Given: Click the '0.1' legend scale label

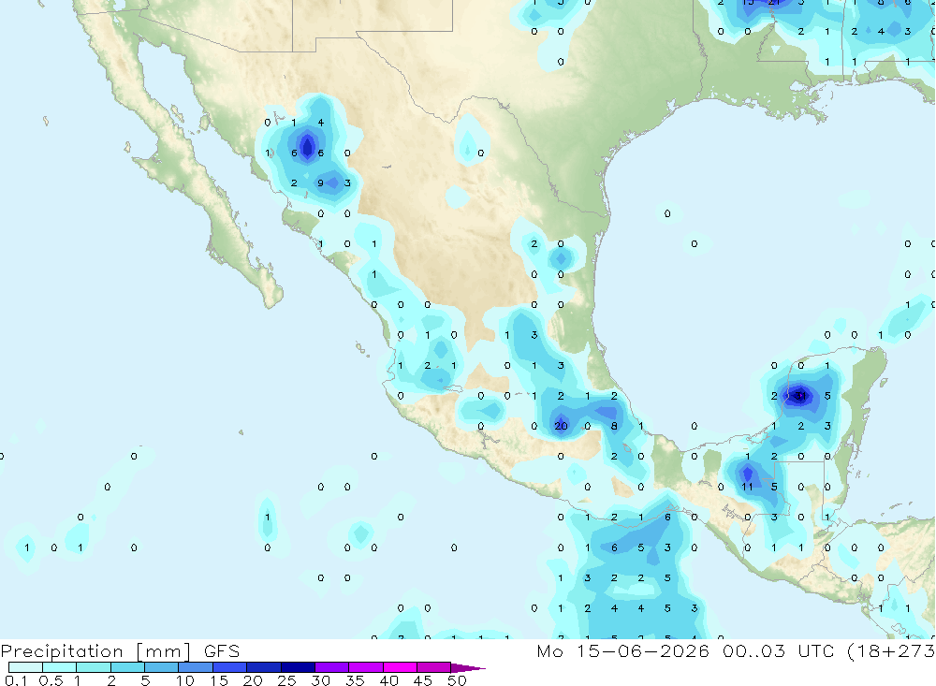Looking at the screenshot, I should coord(16,680).
